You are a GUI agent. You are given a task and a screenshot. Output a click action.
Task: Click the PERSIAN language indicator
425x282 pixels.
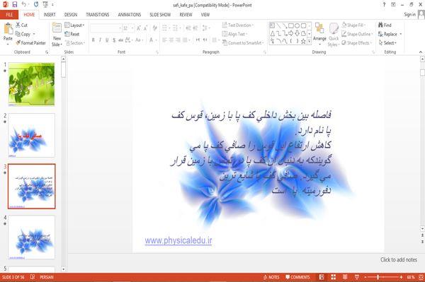47,277
